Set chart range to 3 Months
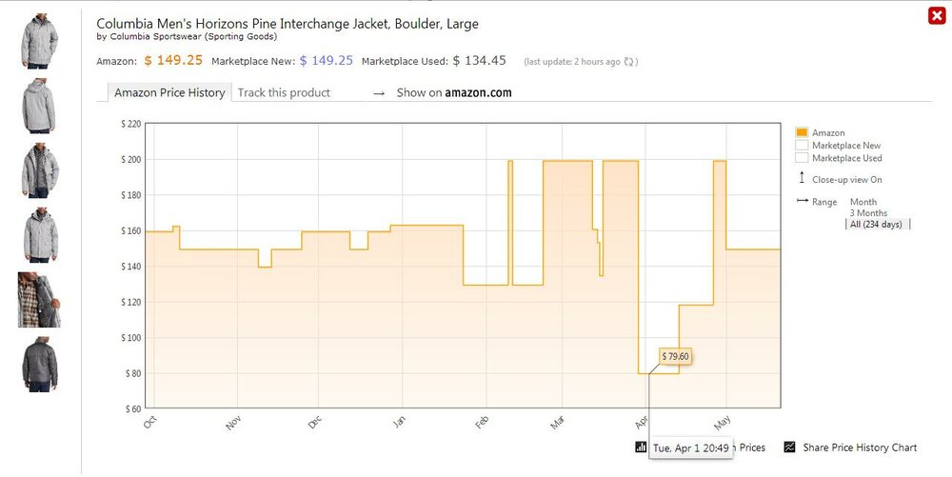 coord(867,213)
